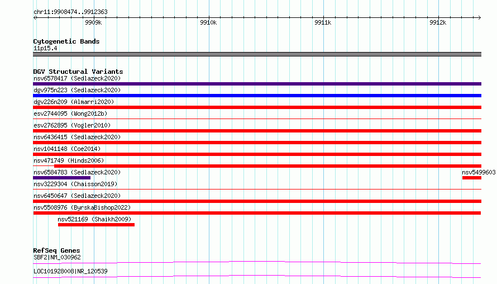Image resolution: width=497 pixels, height=284 pixels.
Task: Click the chr11:9908474..9912363 coordinate label
Action: pyautogui.click(x=70, y=12)
